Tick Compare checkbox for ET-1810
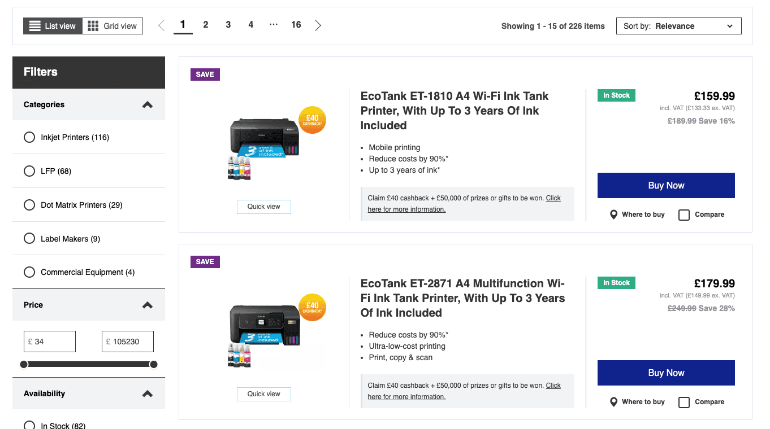 [x=684, y=214]
